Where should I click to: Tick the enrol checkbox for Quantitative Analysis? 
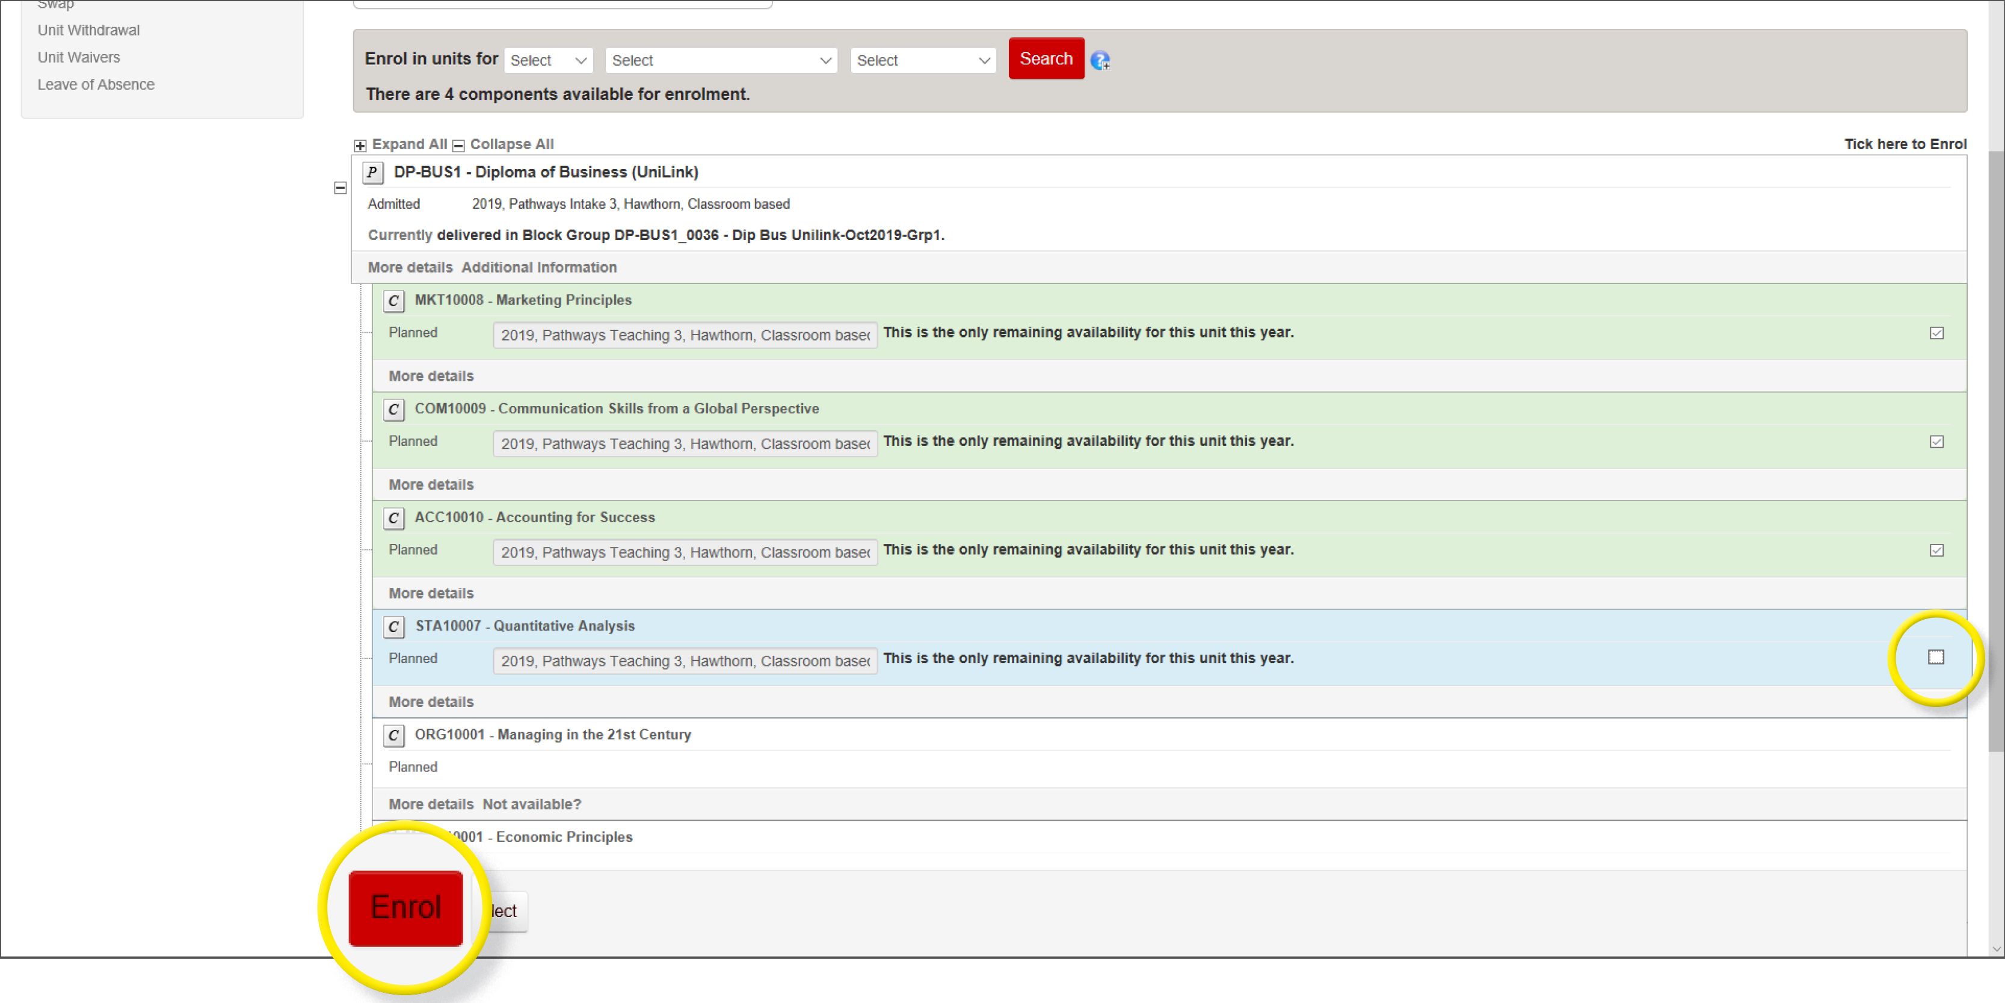1936,657
